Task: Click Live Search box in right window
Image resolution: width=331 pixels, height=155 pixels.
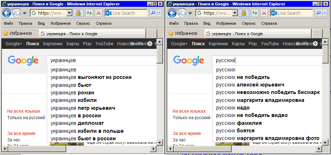Action: [x=292, y=13]
